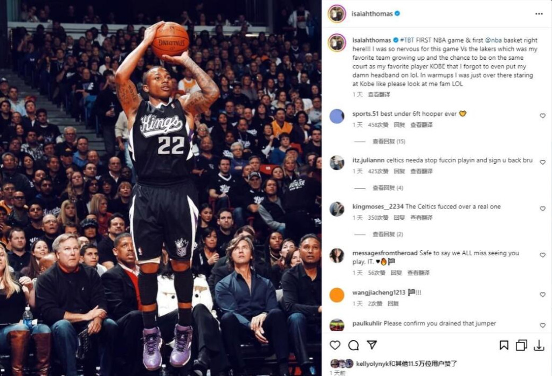552x376 pixels.
Task: Open the three-dot more options menu
Action: (539, 13)
